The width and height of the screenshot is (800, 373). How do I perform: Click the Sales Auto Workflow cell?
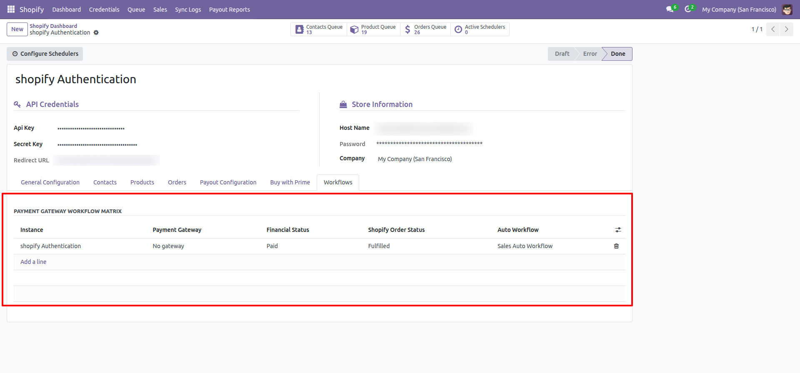tap(525, 246)
